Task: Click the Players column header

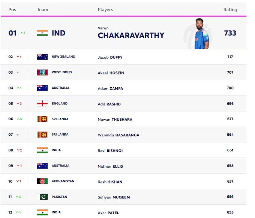Action: click(x=105, y=9)
